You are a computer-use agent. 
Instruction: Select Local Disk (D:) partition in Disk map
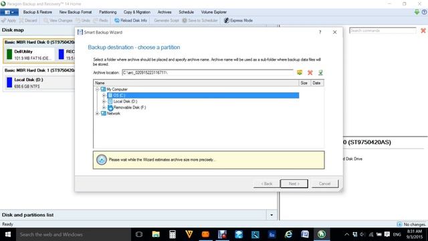point(39,83)
